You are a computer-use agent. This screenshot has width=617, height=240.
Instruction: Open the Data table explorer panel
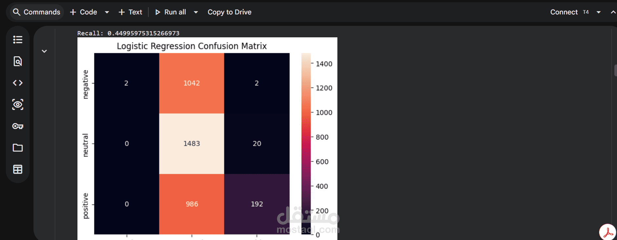pyautogui.click(x=18, y=169)
